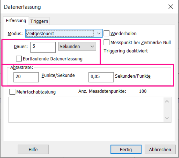
Task: Enable the Wiederholen checkbox
Action: pyautogui.click(x=107, y=33)
